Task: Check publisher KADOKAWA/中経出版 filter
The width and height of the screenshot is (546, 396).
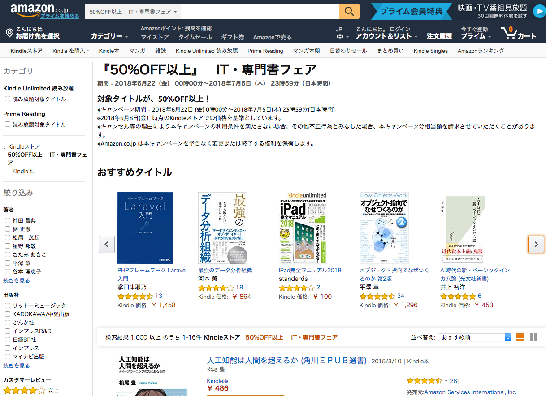Action: (8, 314)
